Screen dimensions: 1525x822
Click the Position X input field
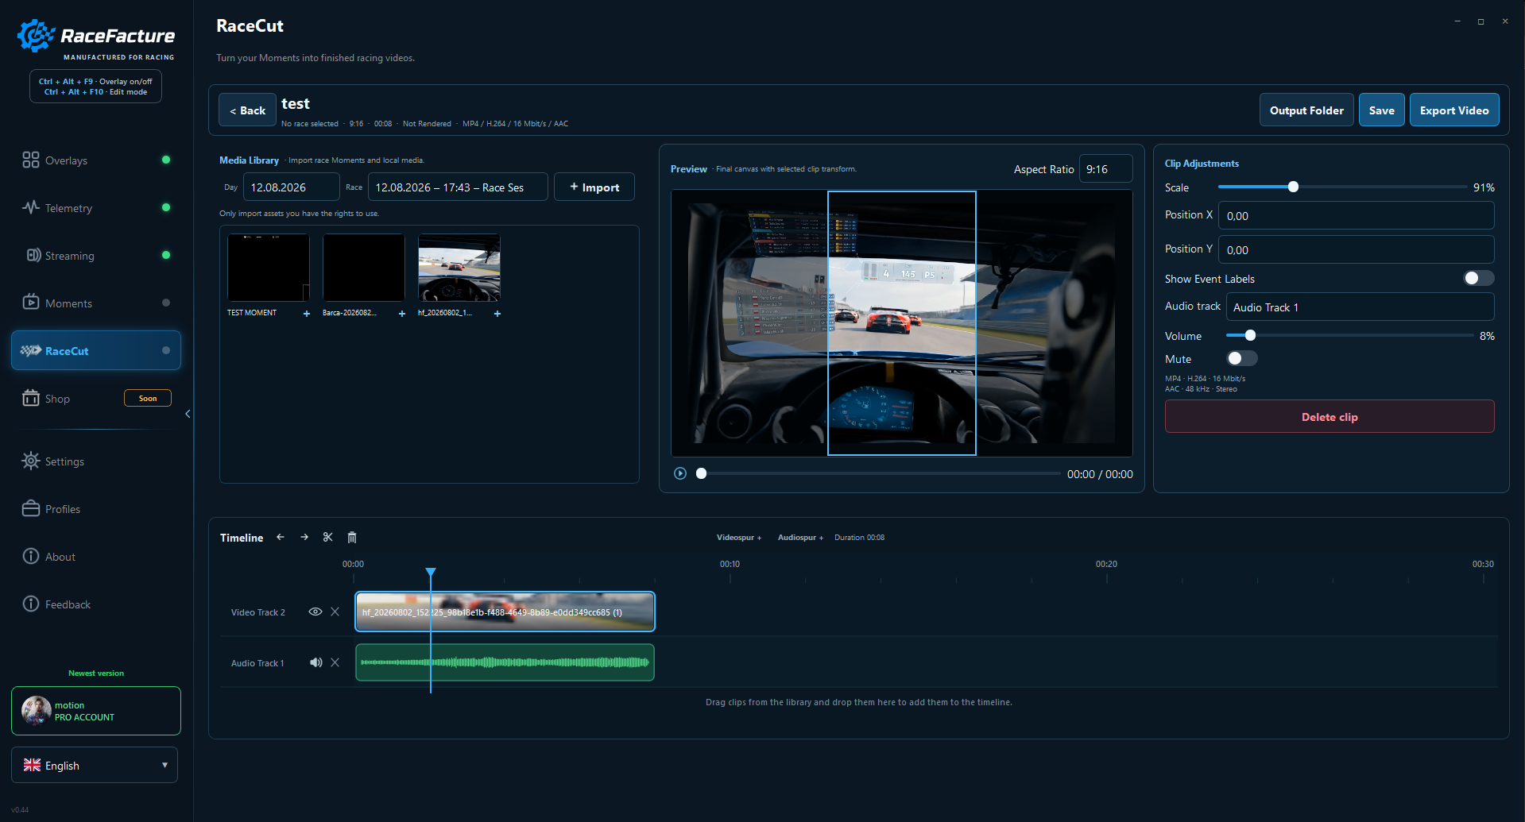point(1356,215)
